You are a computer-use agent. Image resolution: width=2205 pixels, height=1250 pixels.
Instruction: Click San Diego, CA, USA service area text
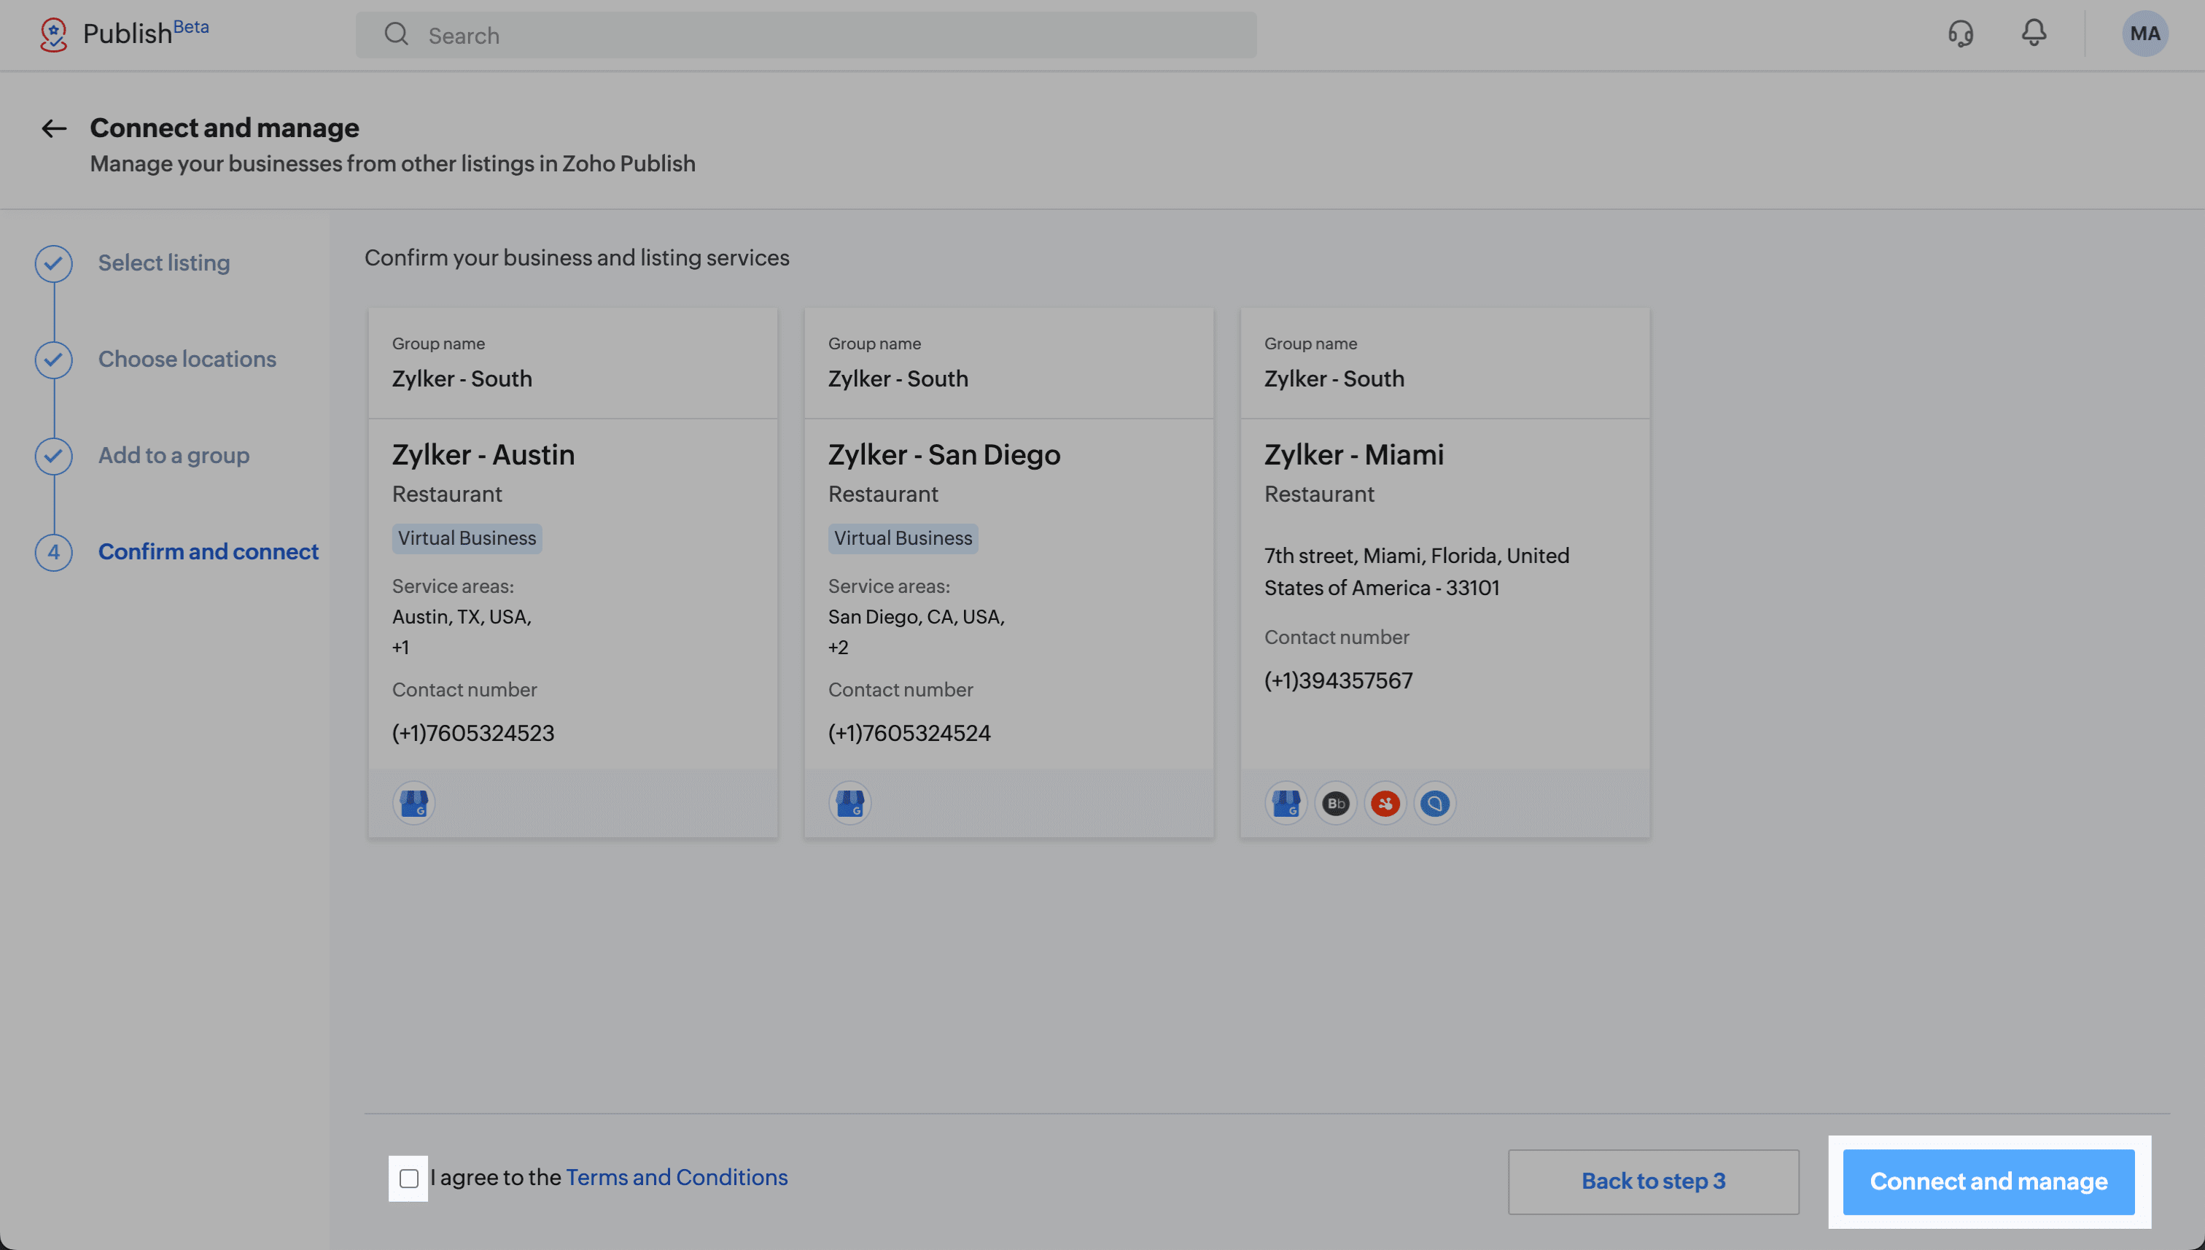pos(916,616)
